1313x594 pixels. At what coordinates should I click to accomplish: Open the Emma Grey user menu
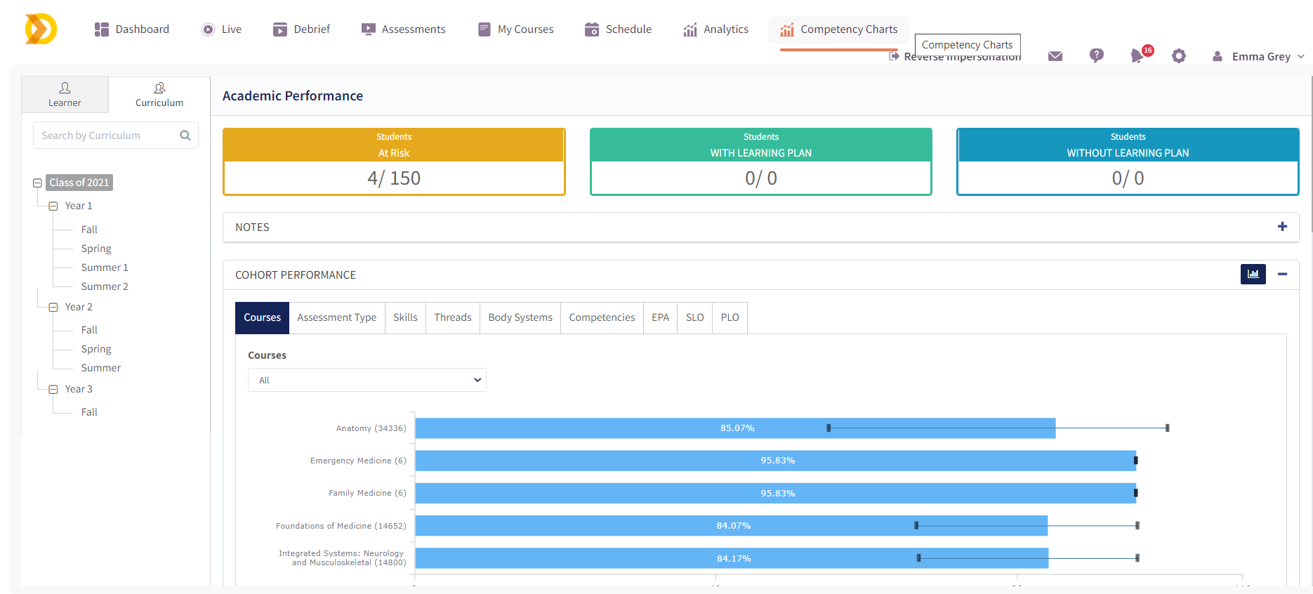point(1260,57)
